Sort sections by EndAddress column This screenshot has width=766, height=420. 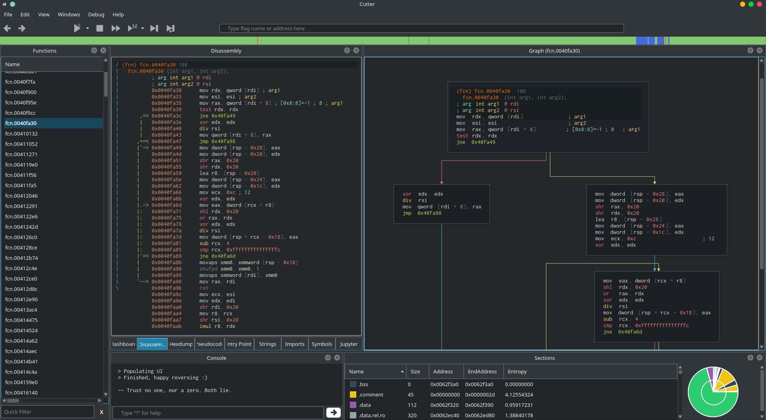click(x=484, y=371)
